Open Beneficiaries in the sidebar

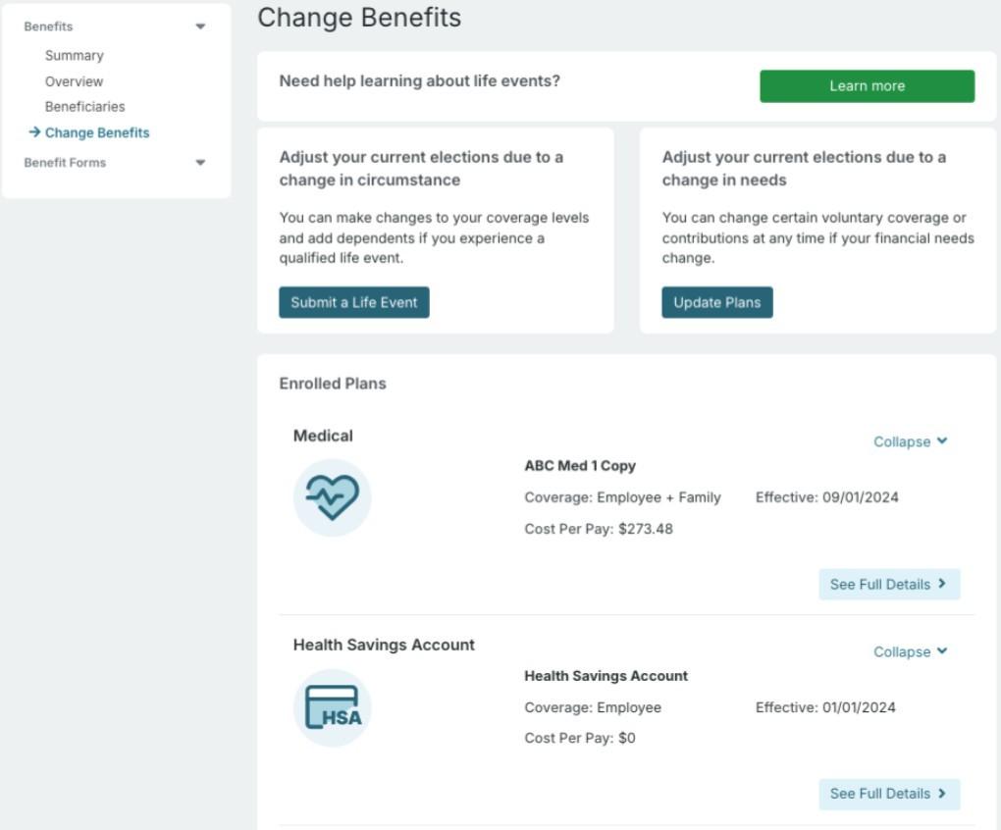coord(84,107)
